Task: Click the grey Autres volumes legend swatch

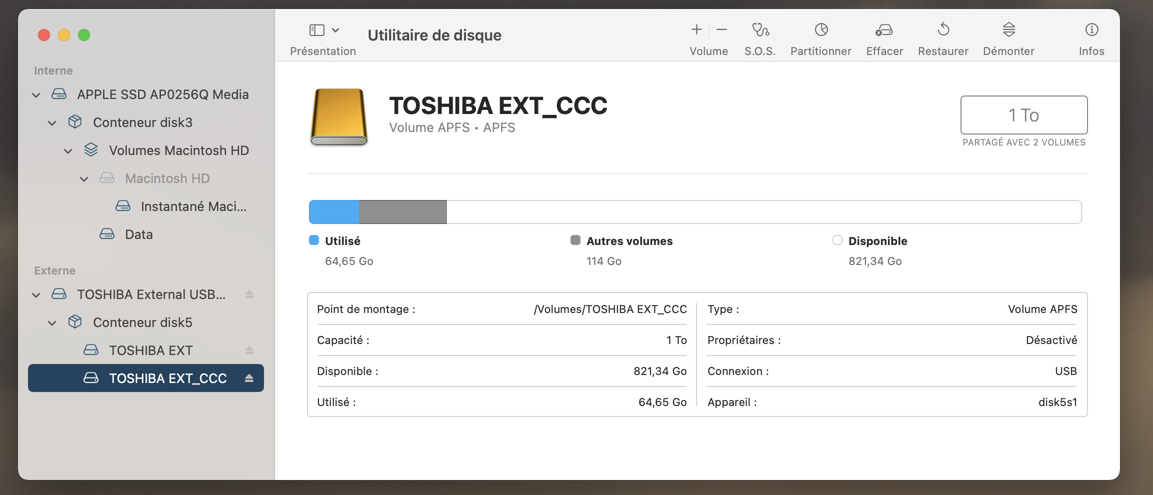Action: pyautogui.click(x=575, y=240)
